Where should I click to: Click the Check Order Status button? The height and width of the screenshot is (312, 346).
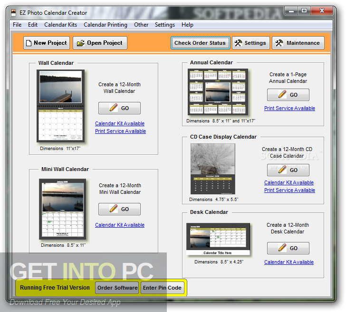coord(201,43)
